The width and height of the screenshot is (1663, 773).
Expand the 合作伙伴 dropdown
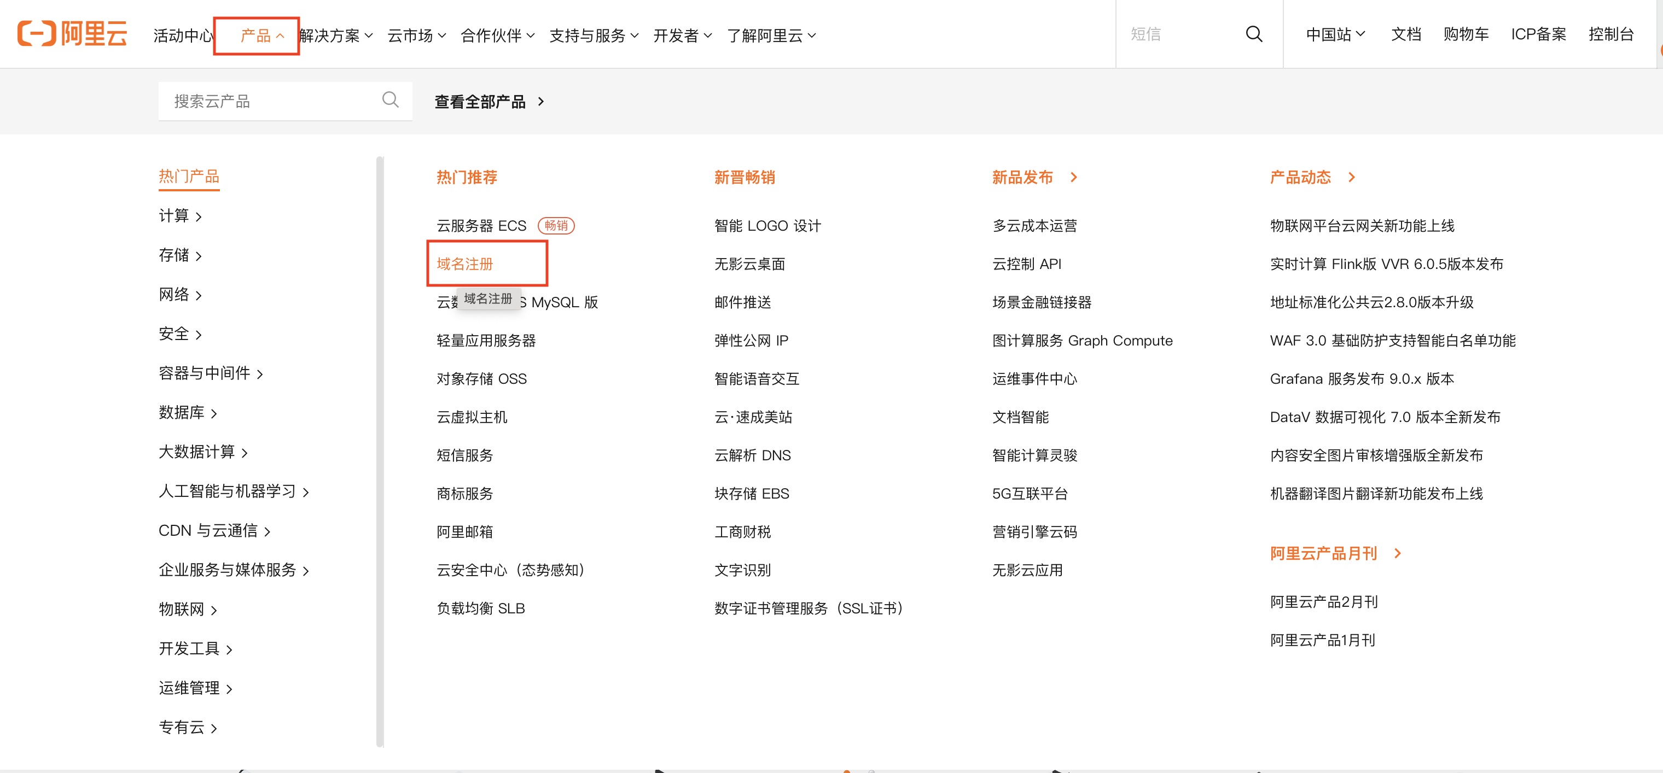click(x=497, y=36)
